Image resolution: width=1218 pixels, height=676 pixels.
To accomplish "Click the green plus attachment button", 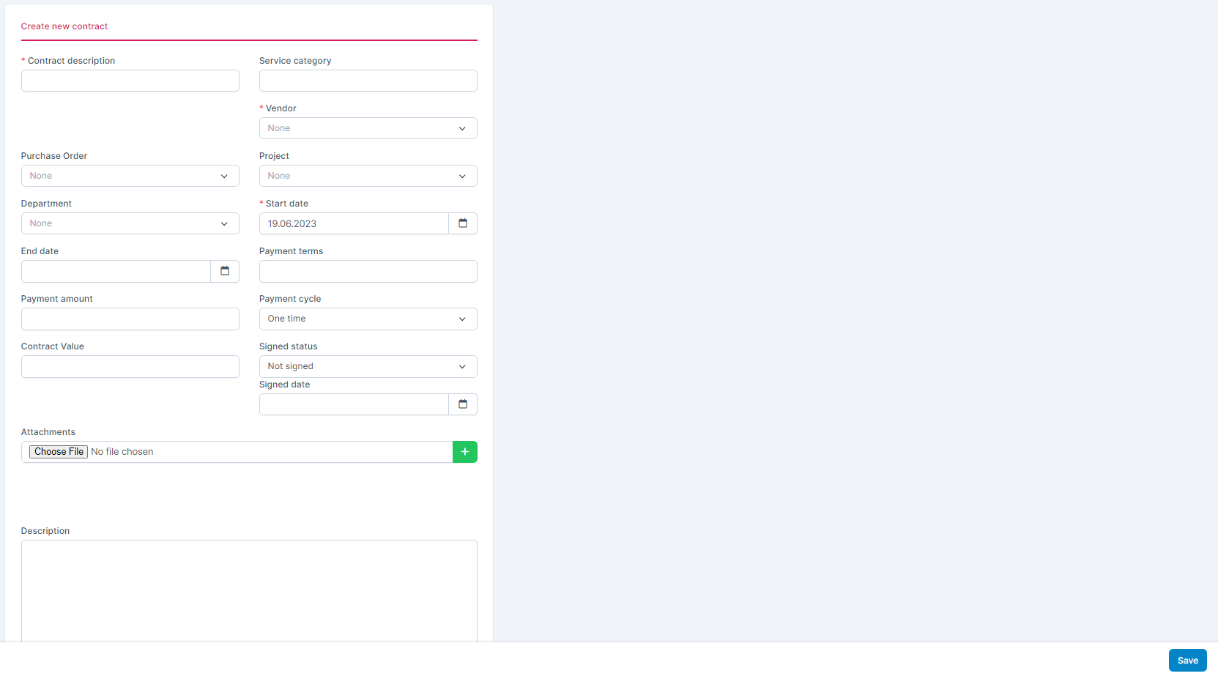I will coord(464,452).
